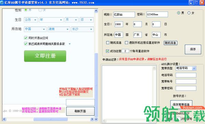Click the web panel horizontal scrollbar thumb
This screenshot has width=205, height=124.
51,119
